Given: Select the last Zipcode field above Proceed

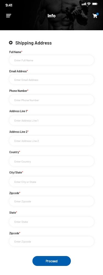Looking at the screenshot, I should coord(52,241).
